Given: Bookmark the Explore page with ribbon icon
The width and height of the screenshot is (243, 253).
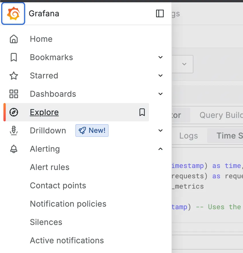Looking at the screenshot, I should click(x=142, y=112).
